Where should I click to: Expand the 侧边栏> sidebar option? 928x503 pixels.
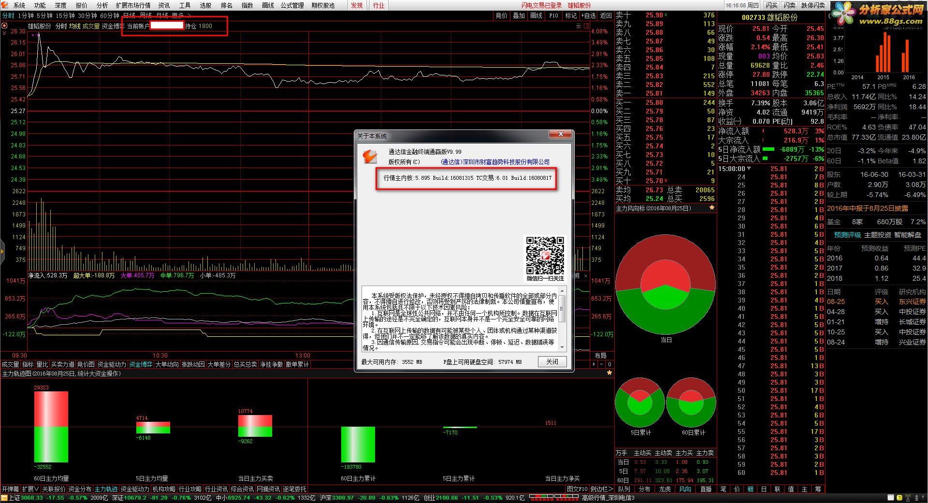(601, 489)
